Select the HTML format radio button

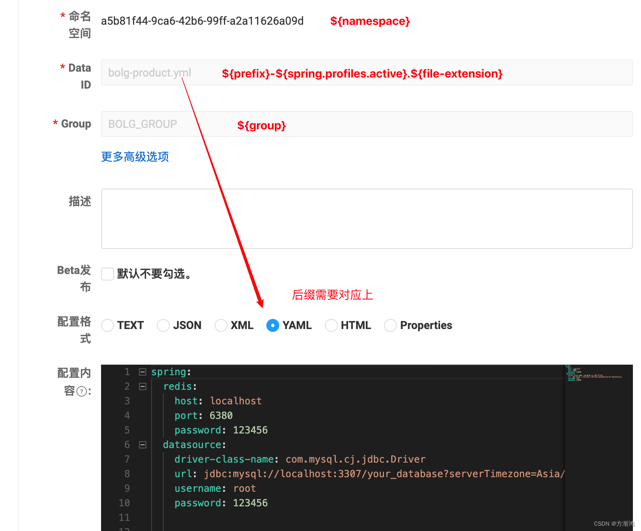tap(331, 325)
